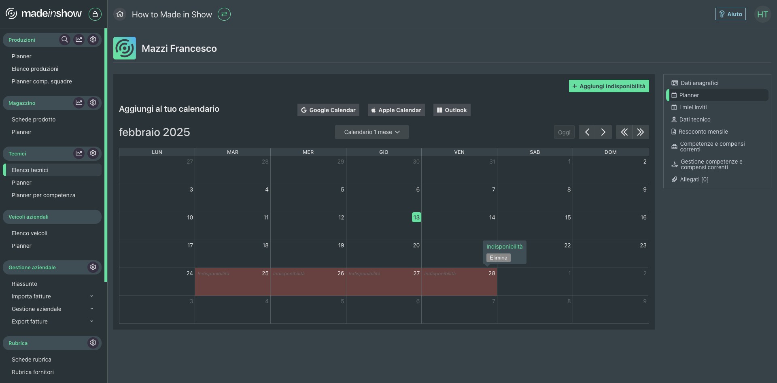
Task: Click Gestione aziendale section gear icon
Action: [x=93, y=267]
